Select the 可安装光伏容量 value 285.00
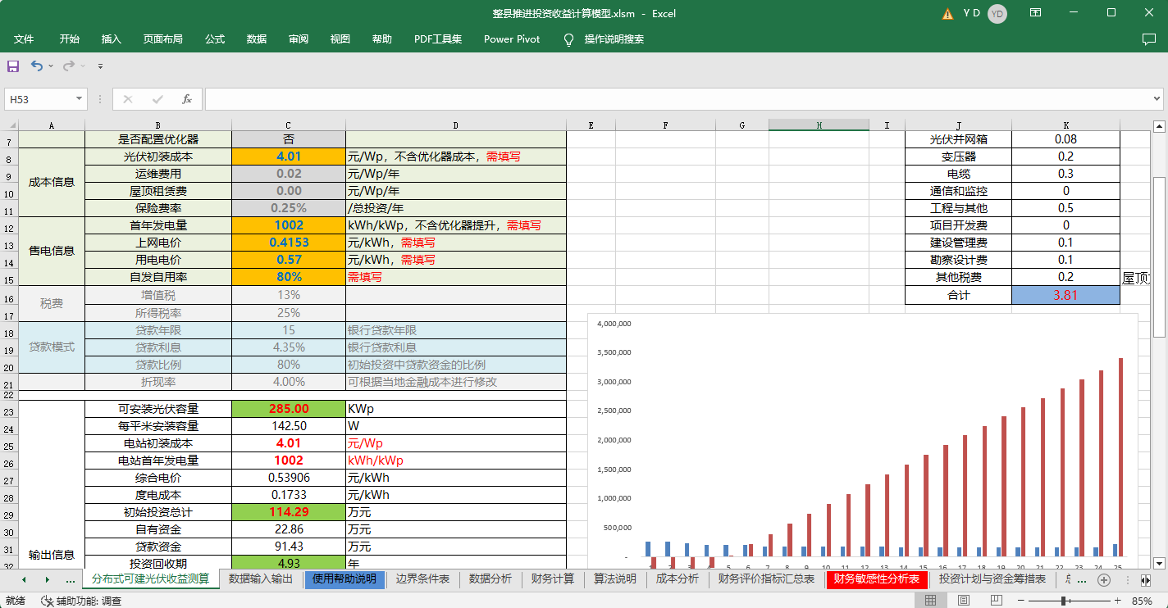The image size is (1168, 608). pyautogui.click(x=289, y=409)
